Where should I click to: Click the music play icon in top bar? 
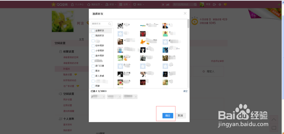coord(163,5)
